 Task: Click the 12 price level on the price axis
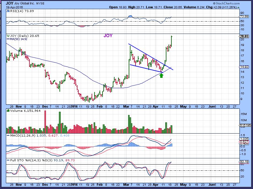(x=242, y=83)
